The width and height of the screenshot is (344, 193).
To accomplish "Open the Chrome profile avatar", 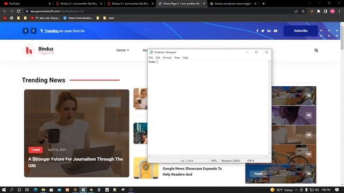I will [x=332, y=11].
